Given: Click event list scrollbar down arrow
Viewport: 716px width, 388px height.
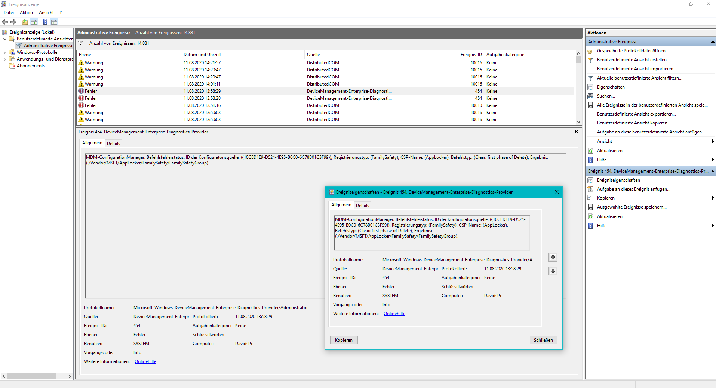Looking at the screenshot, I should coord(578,122).
